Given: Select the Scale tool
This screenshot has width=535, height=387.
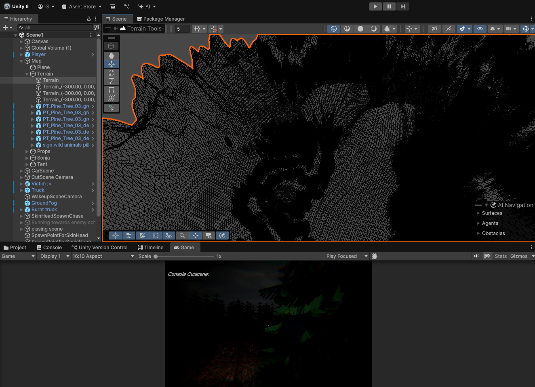Looking at the screenshot, I should [x=111, y=81].
